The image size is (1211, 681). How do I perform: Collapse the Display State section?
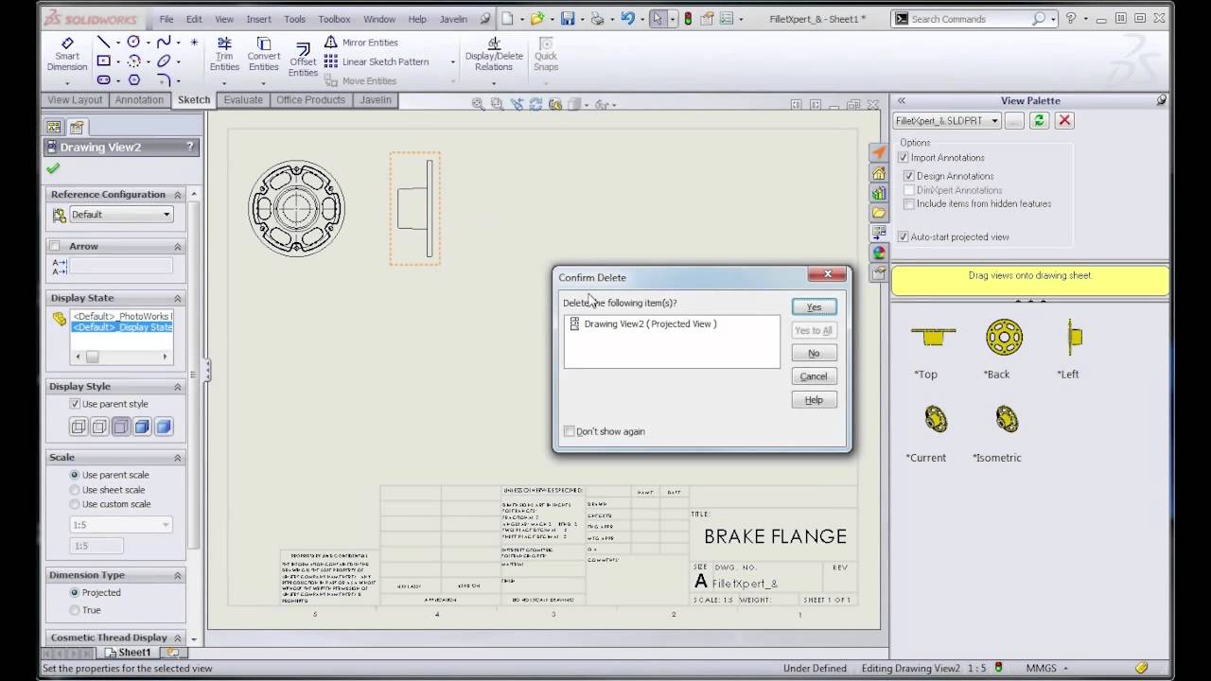[x=177, y=298]
